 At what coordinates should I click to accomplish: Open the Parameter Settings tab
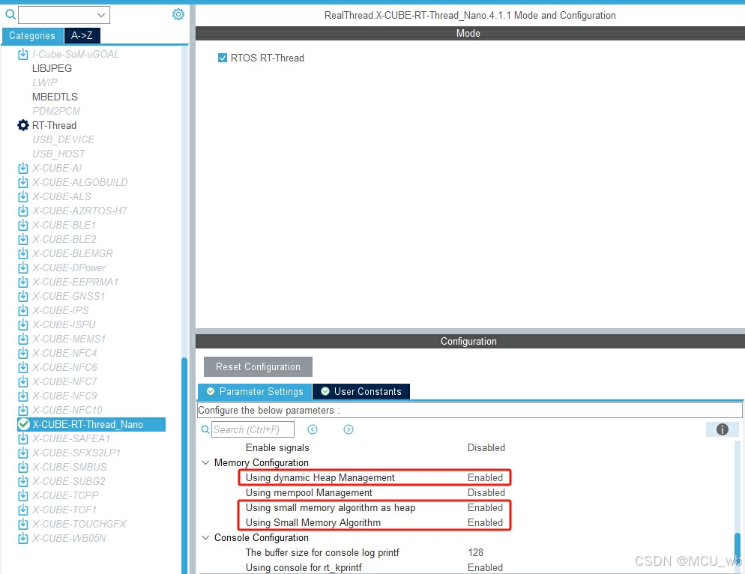pyautogui.click(x=255, y=392)
